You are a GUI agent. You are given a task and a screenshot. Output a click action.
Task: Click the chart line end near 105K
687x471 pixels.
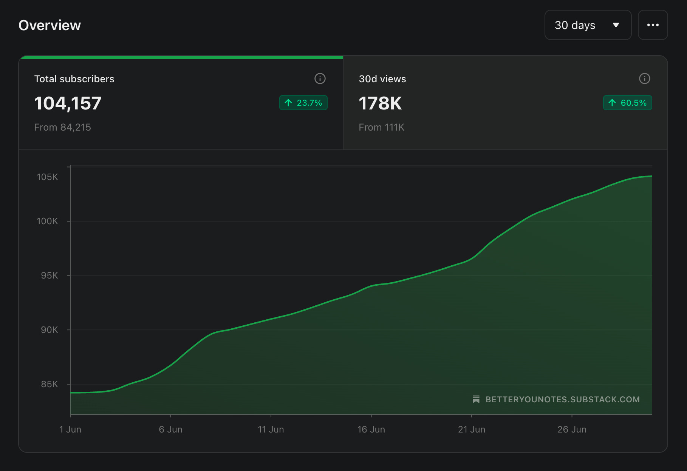651,176
